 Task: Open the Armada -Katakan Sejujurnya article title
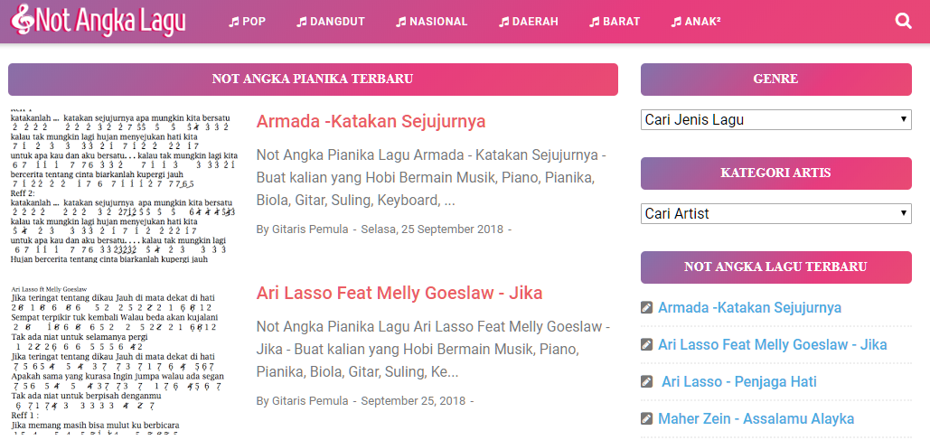(371, 122)
